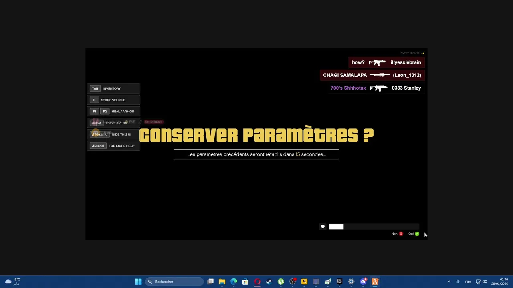Click the white health bar segment
Screen dimensions: 513x288
pos(336,227)
